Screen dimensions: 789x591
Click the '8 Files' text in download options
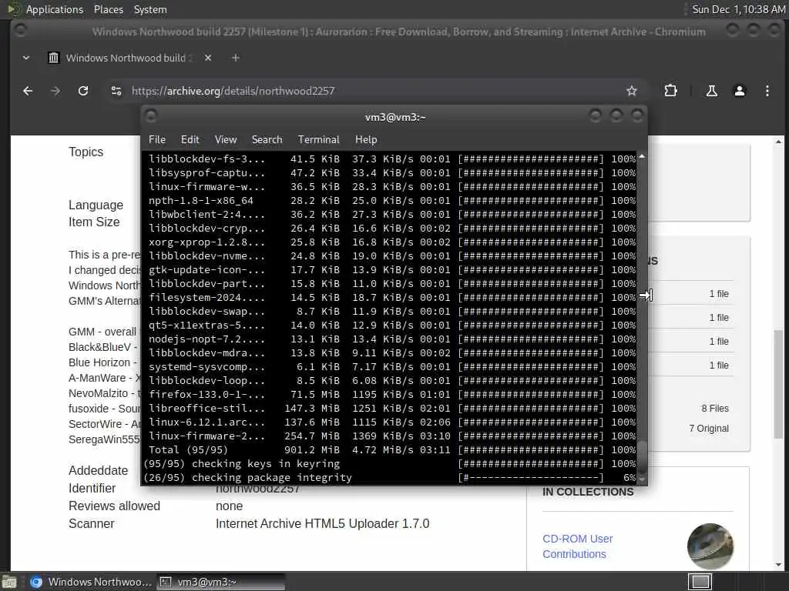pos(715,409)
